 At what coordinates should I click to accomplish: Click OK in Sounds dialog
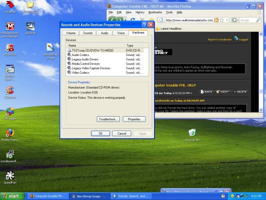coord(101,134)
